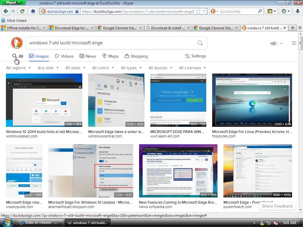Expand the All Licenses filter

(192, 68)
